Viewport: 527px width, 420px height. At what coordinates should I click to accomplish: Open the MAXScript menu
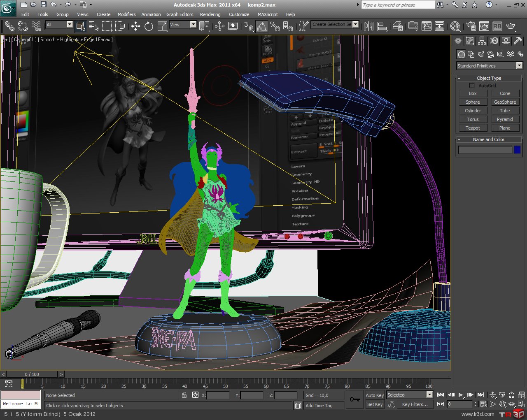[x=268, y=14]
